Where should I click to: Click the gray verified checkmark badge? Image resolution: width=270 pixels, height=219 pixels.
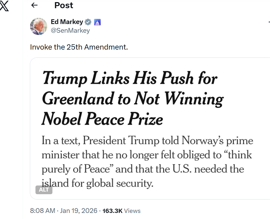point(88,22)
